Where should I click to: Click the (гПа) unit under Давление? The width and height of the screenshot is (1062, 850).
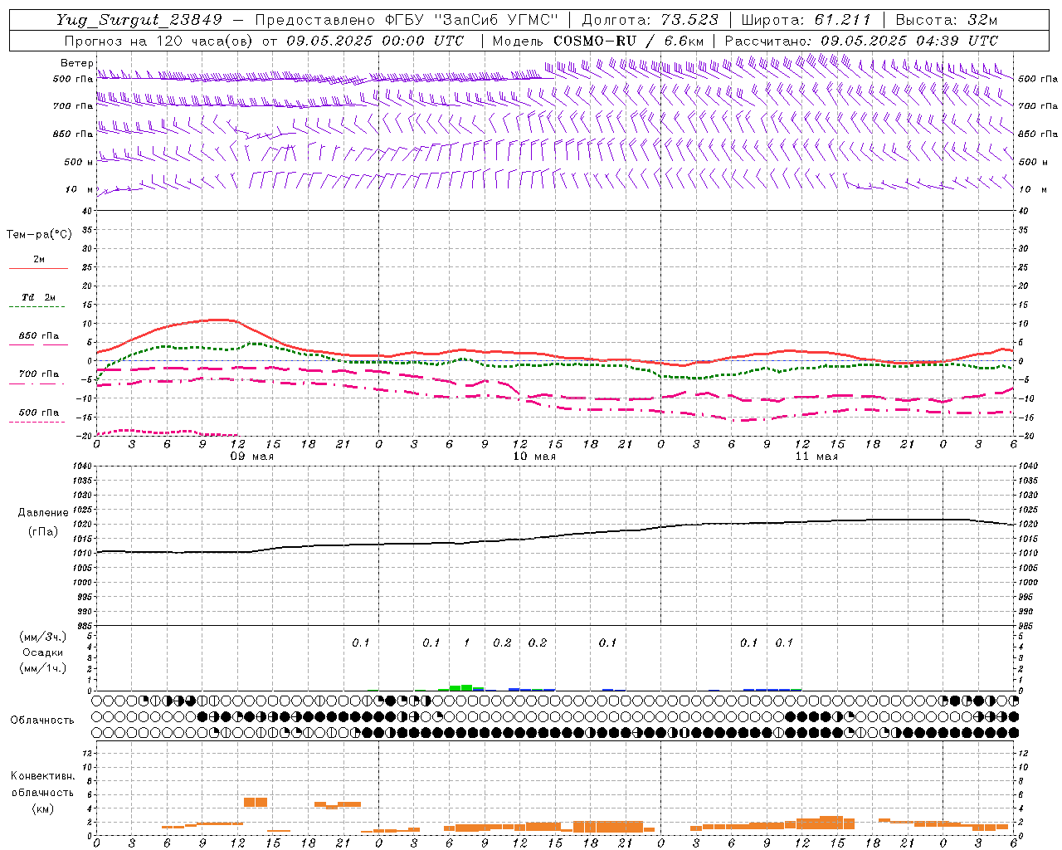point(42,532)
